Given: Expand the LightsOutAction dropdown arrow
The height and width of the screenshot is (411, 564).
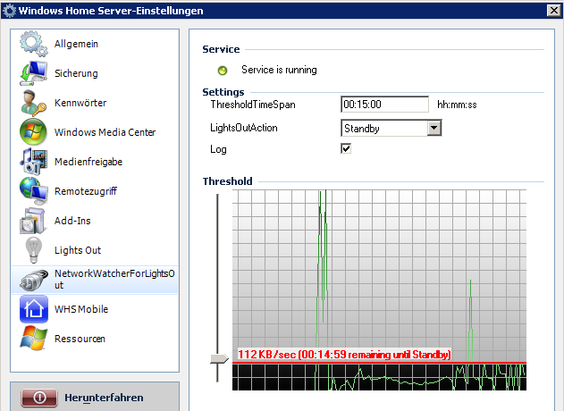Looking at the screenshot, I should coord(434,128).
